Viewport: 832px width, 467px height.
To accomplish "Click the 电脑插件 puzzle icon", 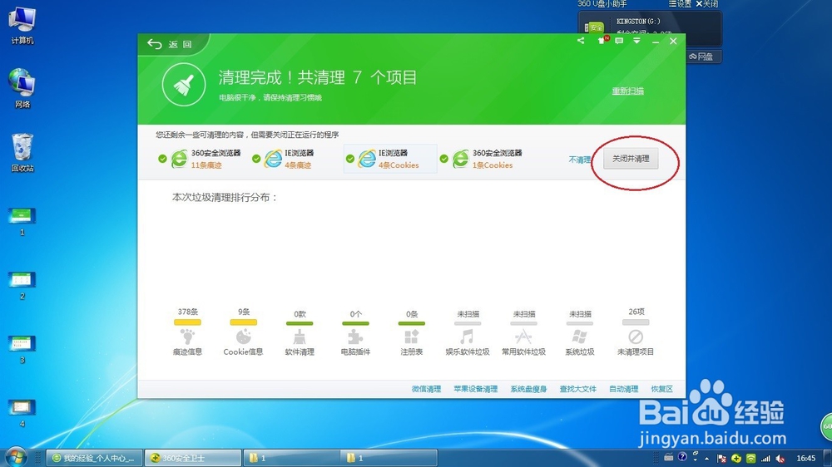I will (355, 337).
